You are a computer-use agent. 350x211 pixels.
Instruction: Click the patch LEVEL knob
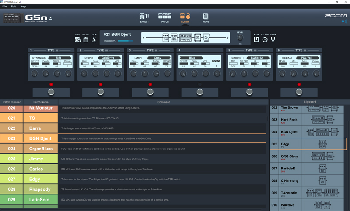(x=240, y=38)
